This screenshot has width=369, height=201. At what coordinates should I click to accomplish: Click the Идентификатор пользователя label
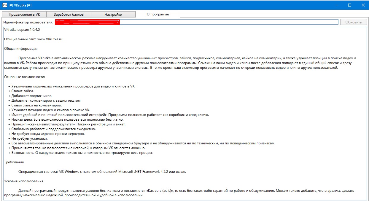28,22
